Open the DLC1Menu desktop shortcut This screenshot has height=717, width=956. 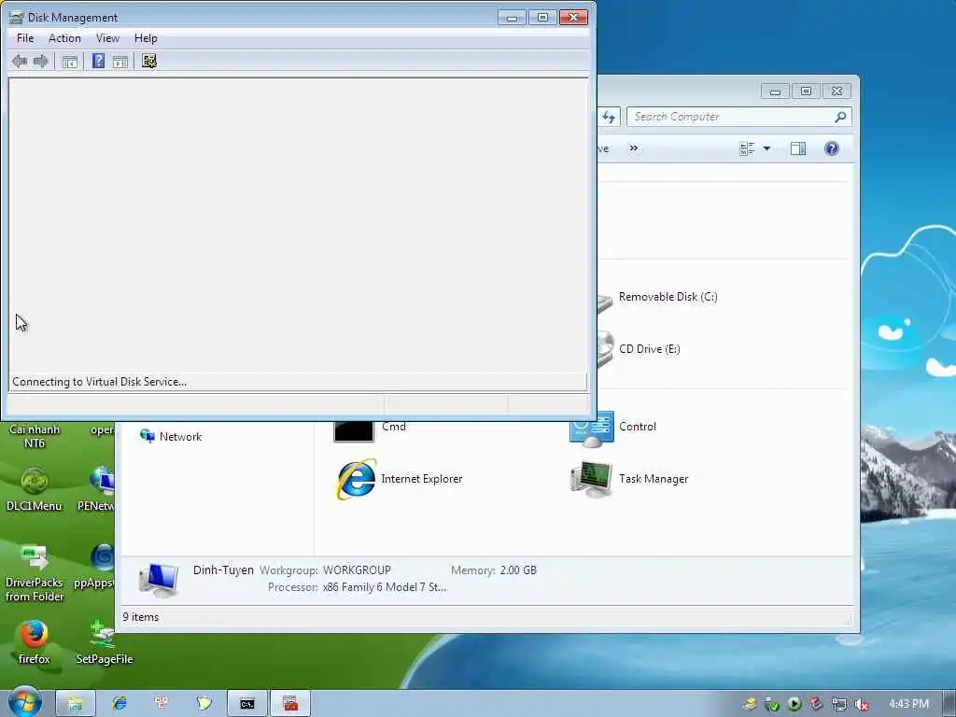[35, 489]
